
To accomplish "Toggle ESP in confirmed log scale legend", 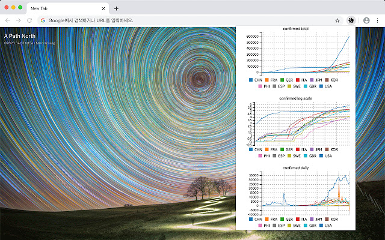I will click(x=279, y=156).
